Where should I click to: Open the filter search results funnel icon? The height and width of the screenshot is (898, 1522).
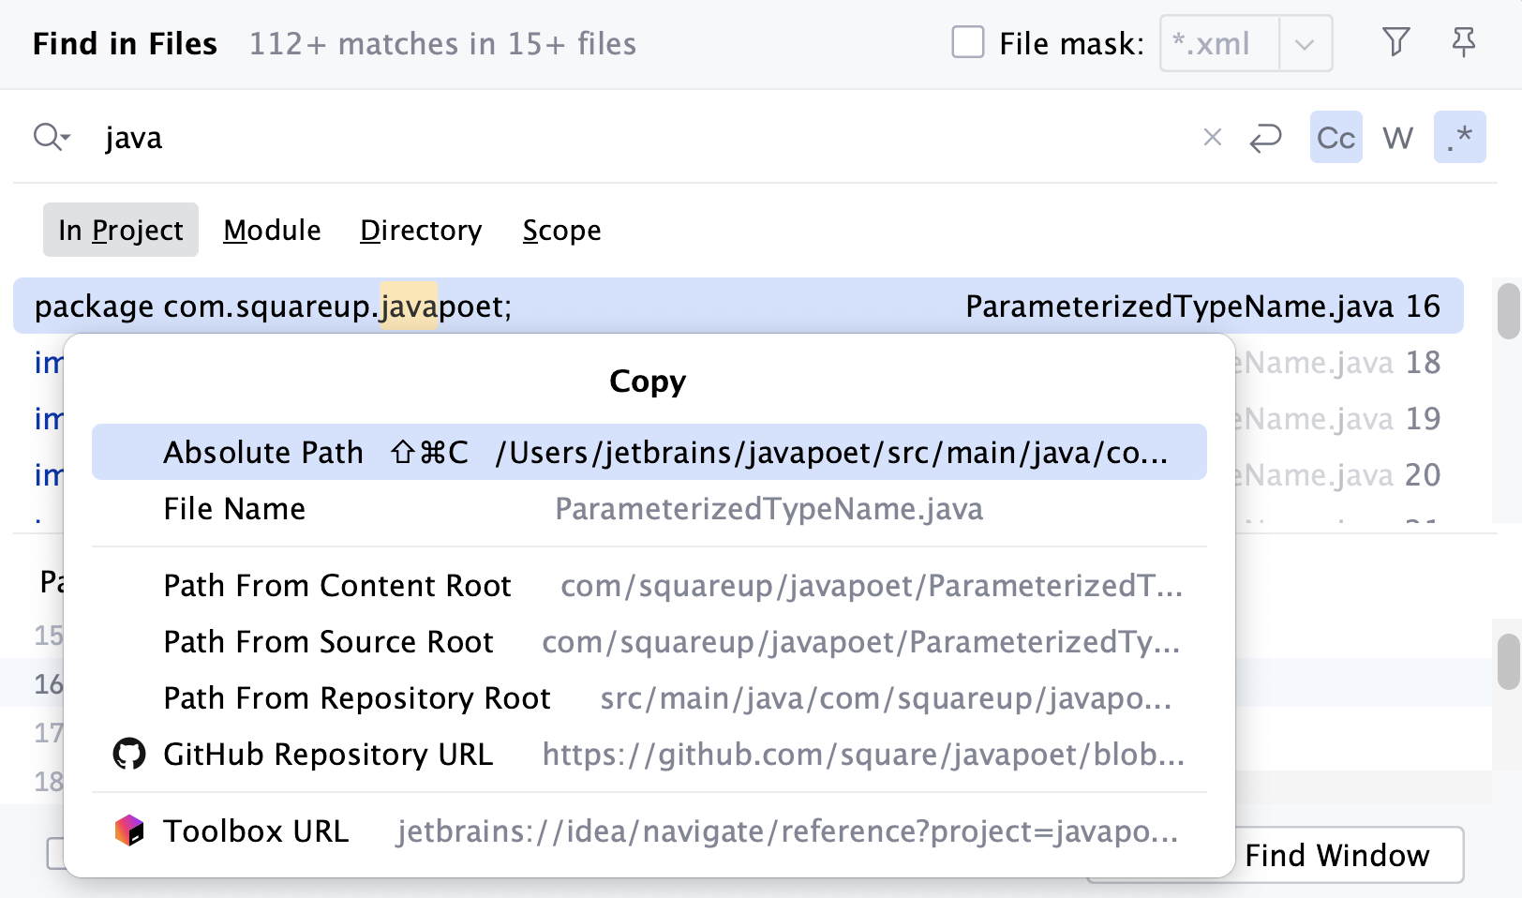coord(1395,42)
